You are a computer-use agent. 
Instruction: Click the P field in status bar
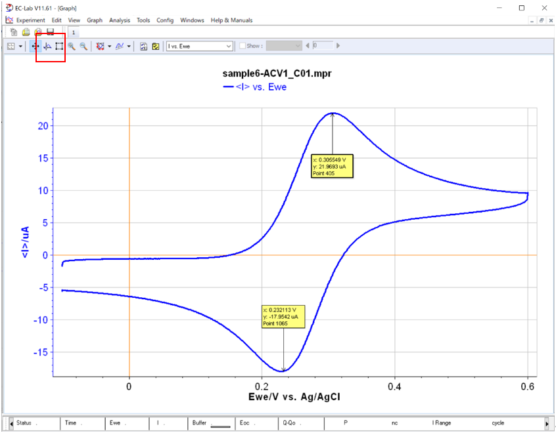[x=346, y=423]
